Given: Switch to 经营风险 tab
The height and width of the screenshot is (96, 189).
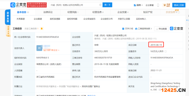Looking at the screenshot, I should 73,12.
